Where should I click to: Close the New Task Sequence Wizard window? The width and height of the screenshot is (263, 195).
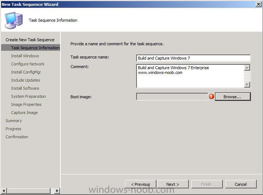[x=259, y=4]
